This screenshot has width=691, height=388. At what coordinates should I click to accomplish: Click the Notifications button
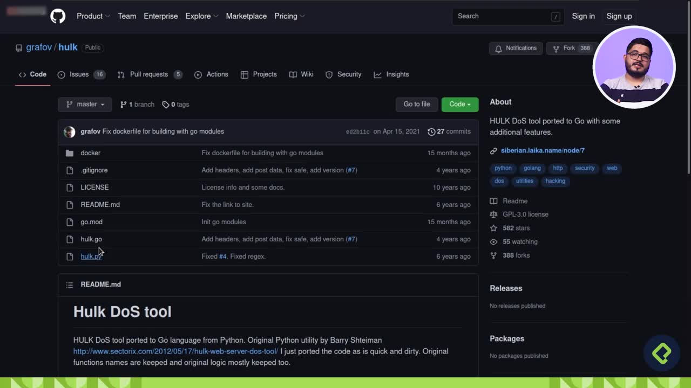click(516, 48)
